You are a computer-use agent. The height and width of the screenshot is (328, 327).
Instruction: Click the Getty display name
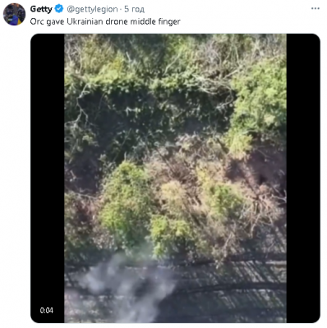[41, 9]
